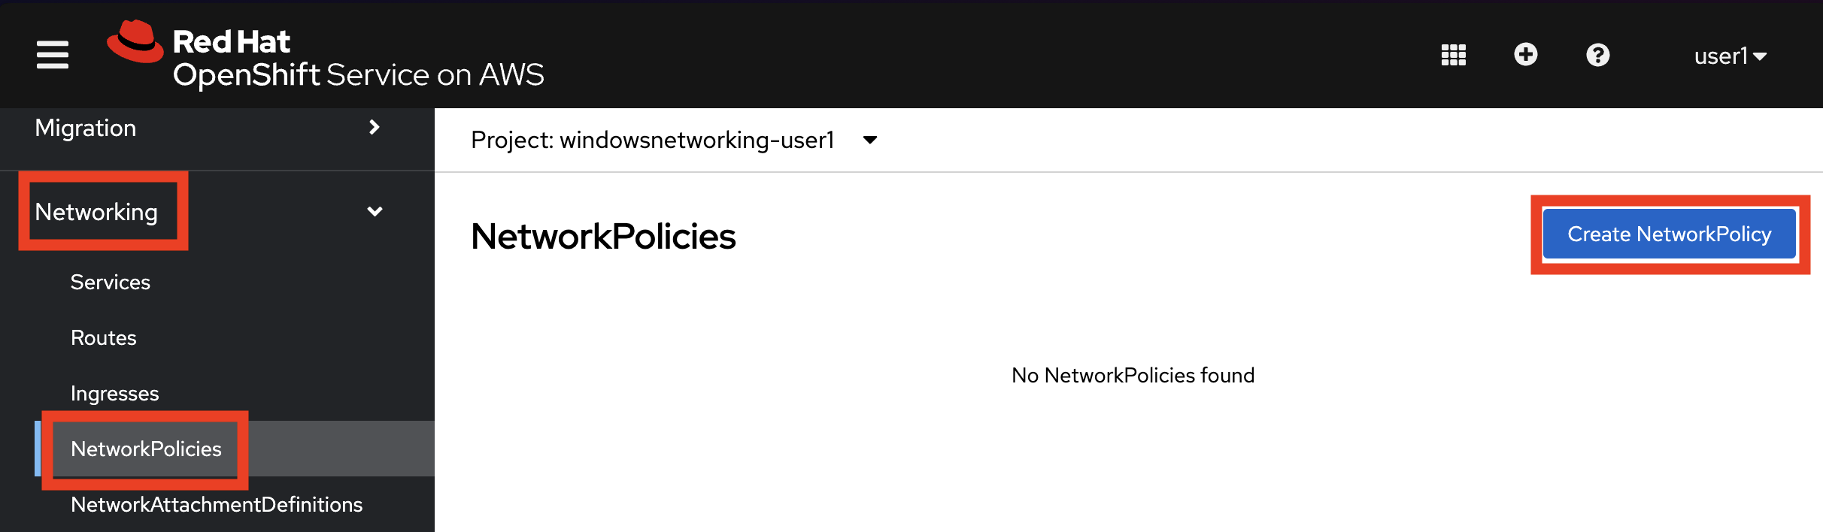Expand the Migration section chevron
The image size is (1823, 532).
(x=374, y=128)
